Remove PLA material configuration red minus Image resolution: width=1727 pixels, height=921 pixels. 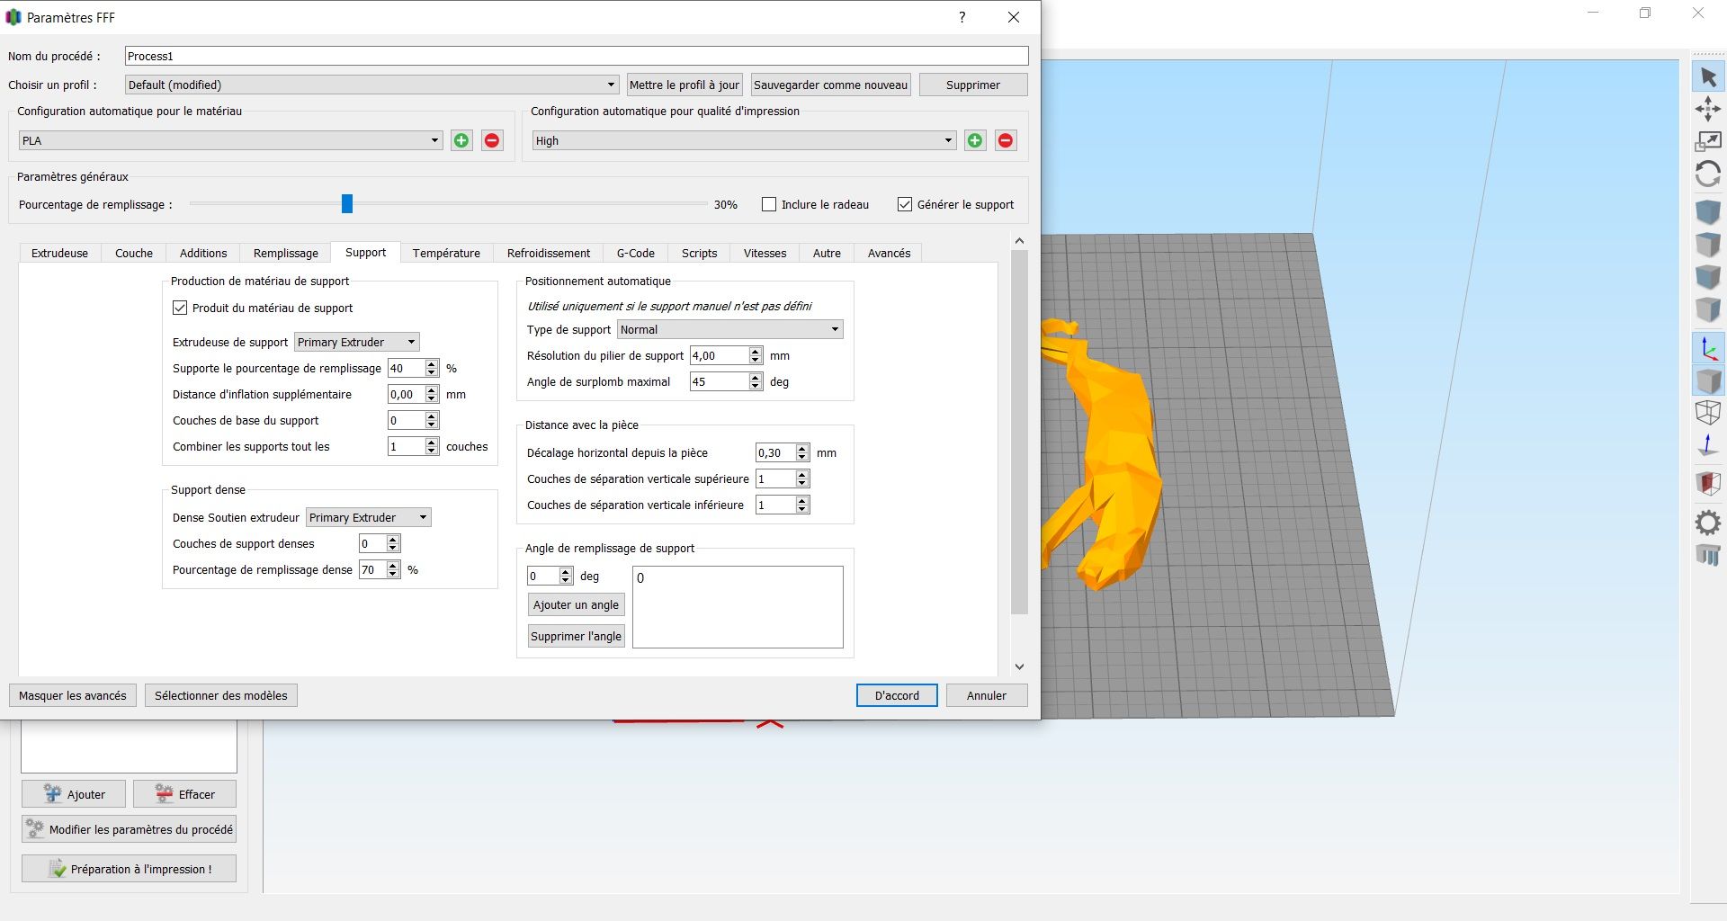tap(492, 140)
